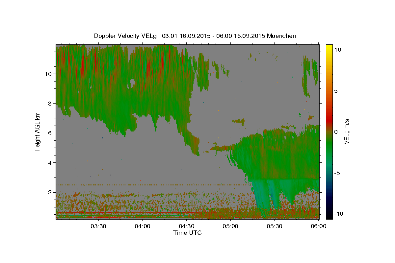The width and height of the screenshot is (395, 263).
Task: Click the colorbar value 5 label
Action: (336, 91)
